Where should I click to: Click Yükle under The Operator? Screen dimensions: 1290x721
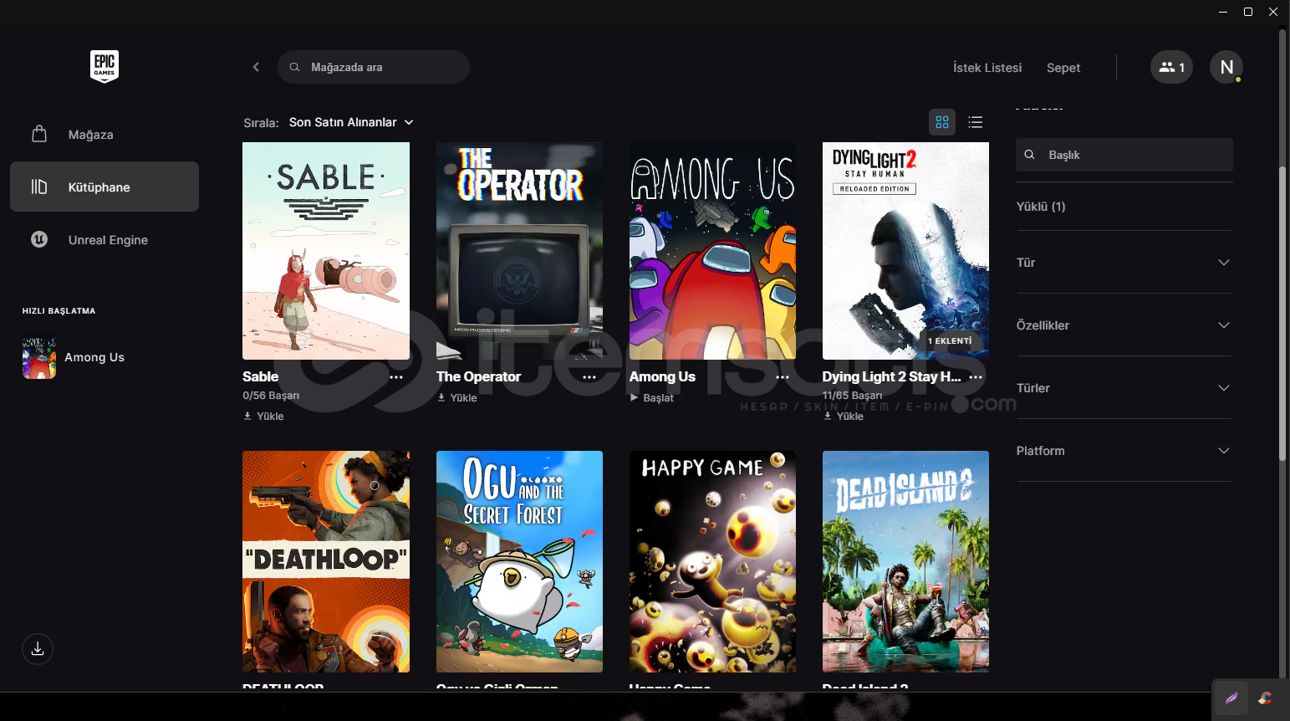(457, 397)
